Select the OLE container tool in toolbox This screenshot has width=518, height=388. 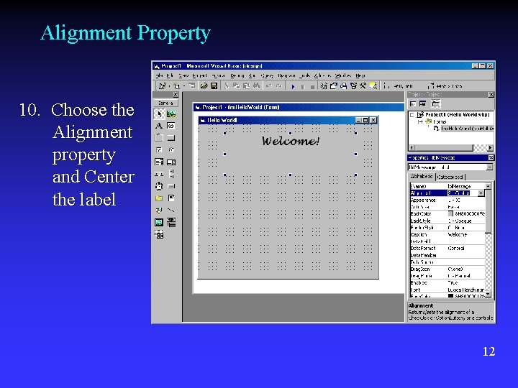159,234
